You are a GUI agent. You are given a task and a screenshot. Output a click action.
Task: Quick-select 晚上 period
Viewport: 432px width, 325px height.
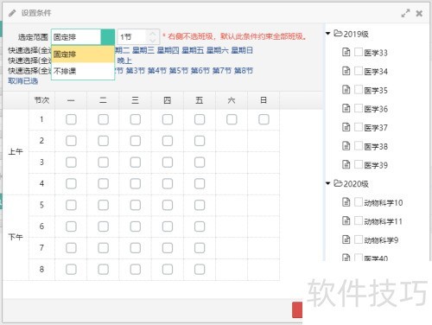(x=124, y=61)
